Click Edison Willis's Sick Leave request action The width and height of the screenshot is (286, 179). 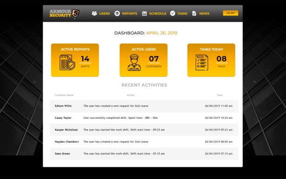116,106
